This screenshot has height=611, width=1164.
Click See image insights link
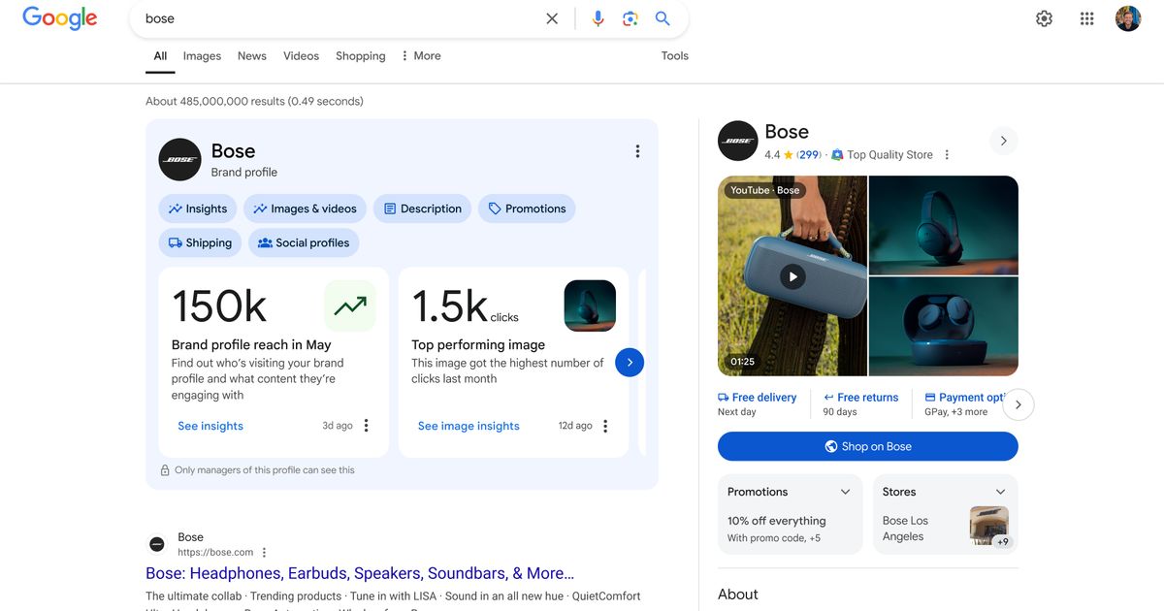point(469,426)
